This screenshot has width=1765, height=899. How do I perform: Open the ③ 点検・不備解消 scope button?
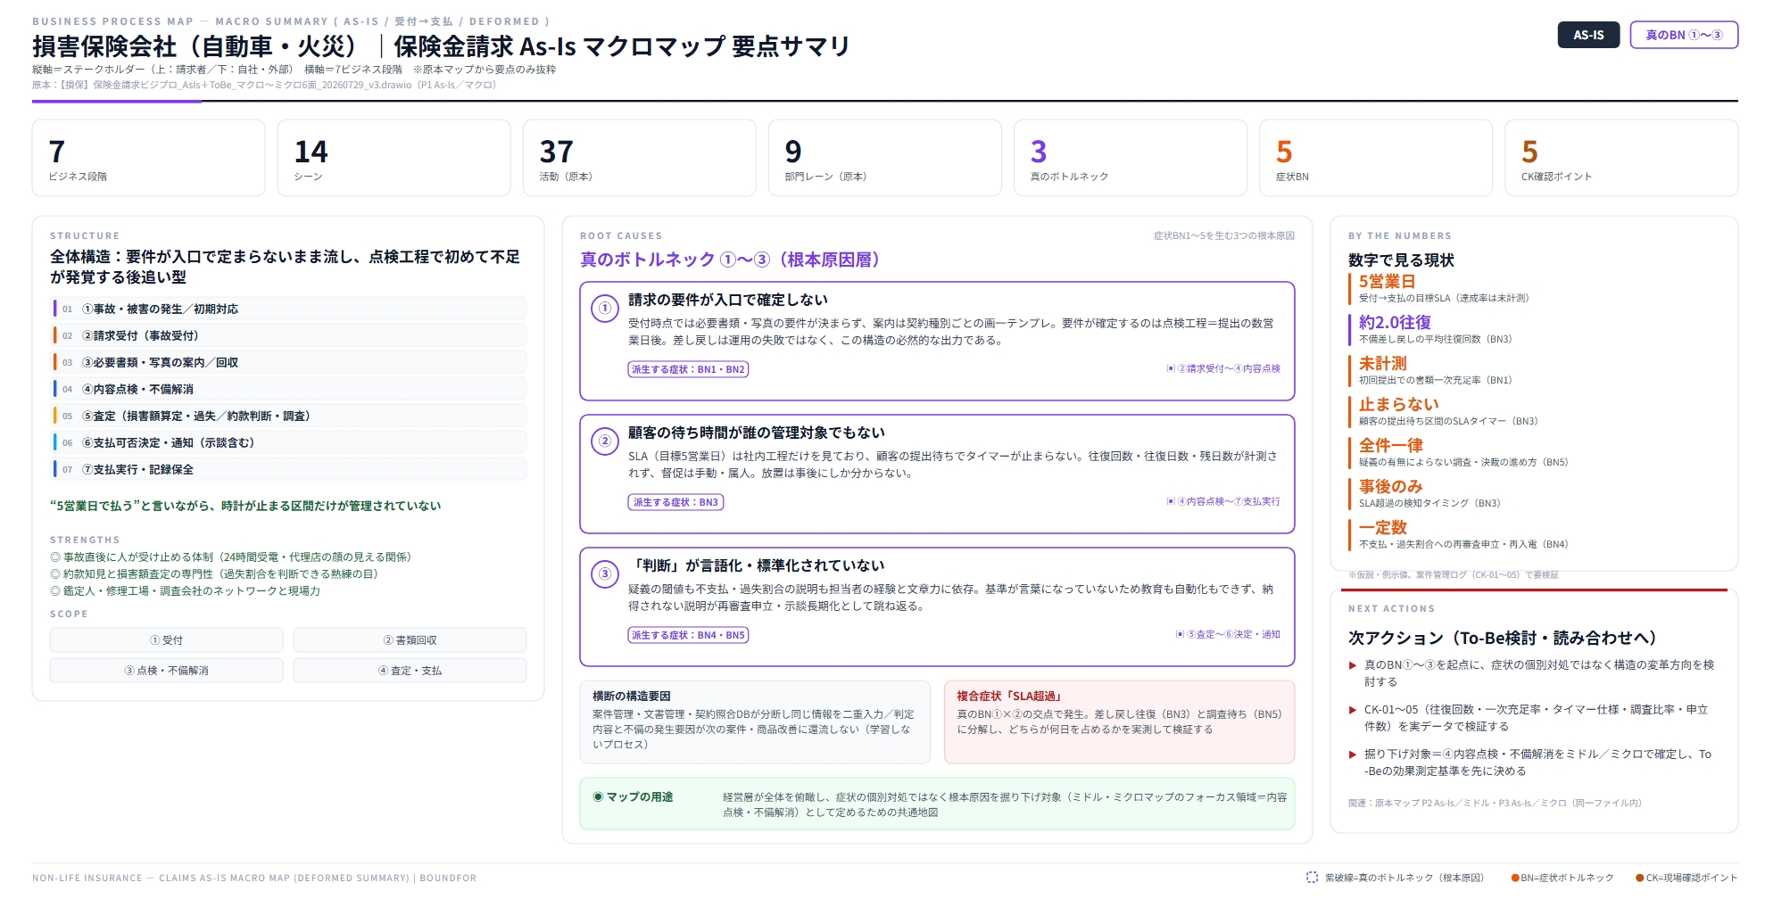[167, 671]
